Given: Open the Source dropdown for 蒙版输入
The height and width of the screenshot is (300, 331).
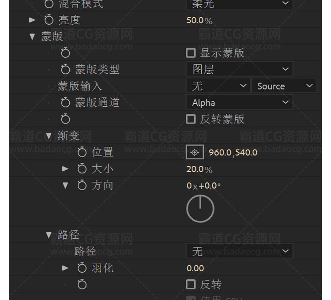Looking at the screenshot, I should pyautogui.click(x=284, y=86).
